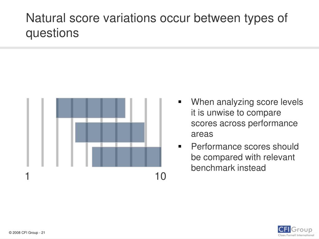Click 'Claes Fornell International' tagline text
Screen dimensions: 319x239
pyautogui.click(x=296, y=235)
